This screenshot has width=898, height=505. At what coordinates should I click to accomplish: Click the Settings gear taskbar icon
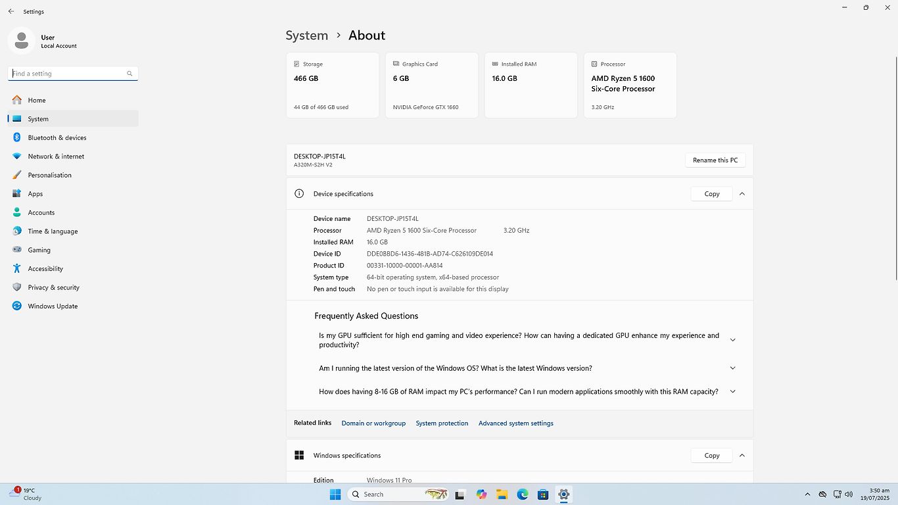tap(563, 494)
